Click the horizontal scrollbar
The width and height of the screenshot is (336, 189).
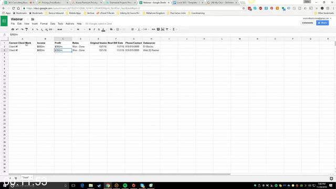119,174
